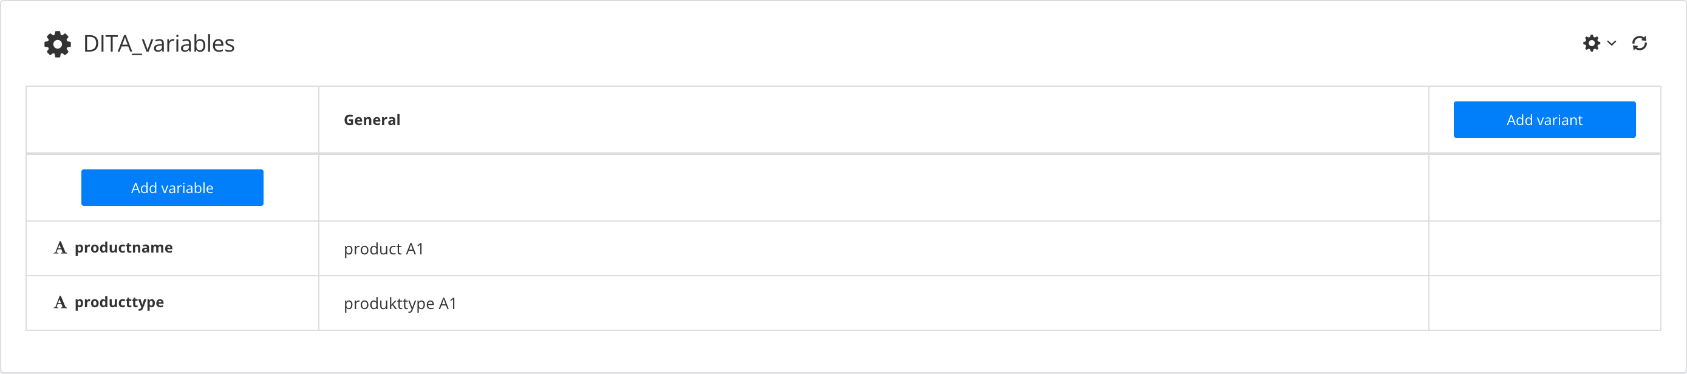The image size is (1687, 374).
Task: Select the productname variable row label
Action: pyautogui.click(x=124, y=248)
